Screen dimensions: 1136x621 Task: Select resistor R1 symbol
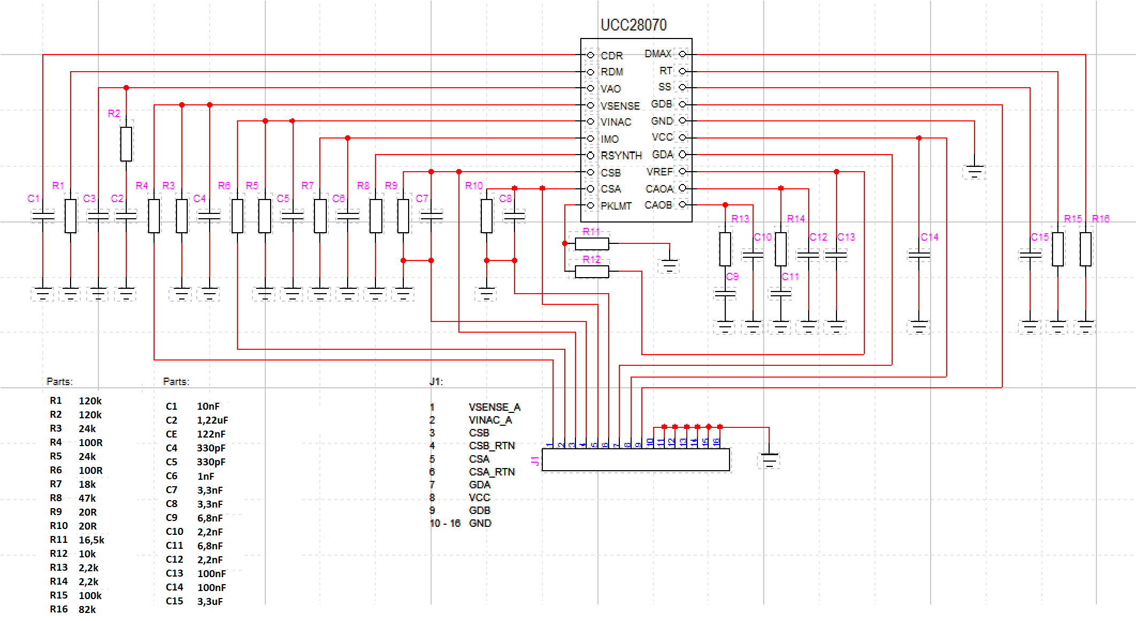(71, 216)
